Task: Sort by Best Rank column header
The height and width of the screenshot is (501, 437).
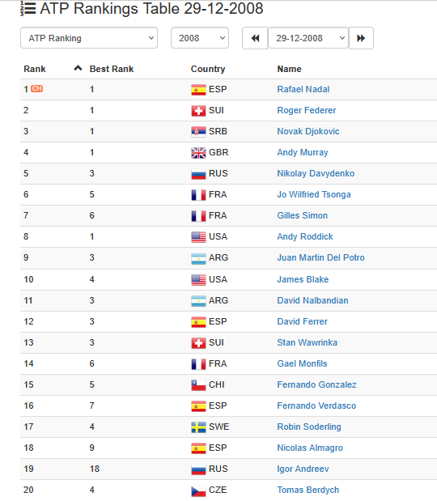Action: point(112,69)
